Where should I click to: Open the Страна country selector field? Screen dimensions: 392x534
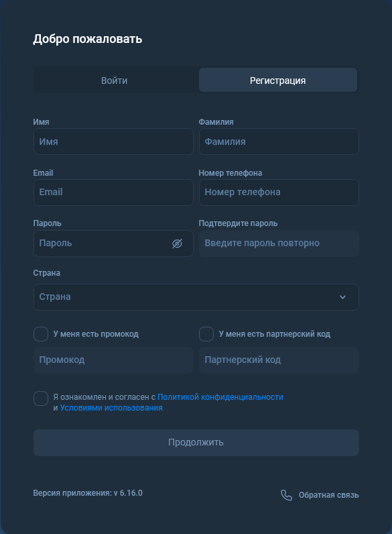pyautogui.click(x=196, y=297)
